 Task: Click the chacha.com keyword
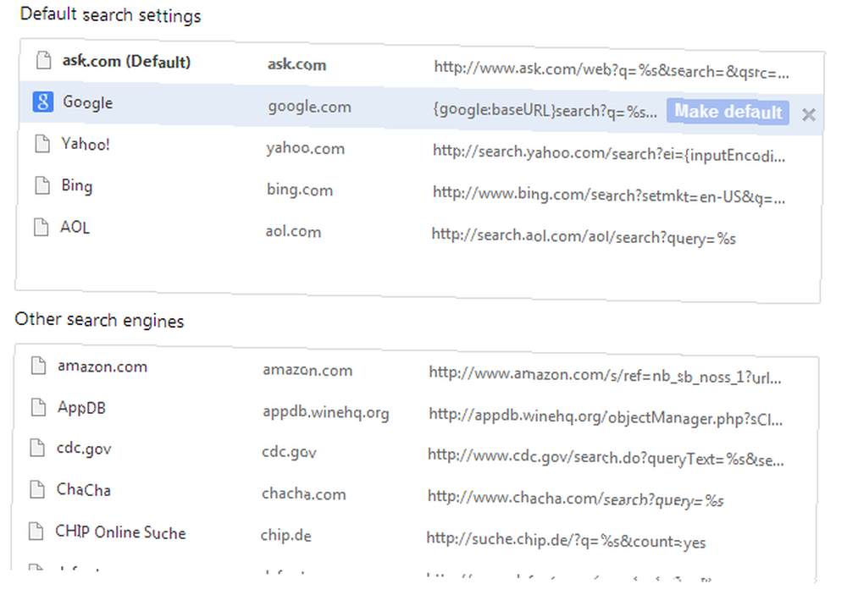click(x=303, y=494)
